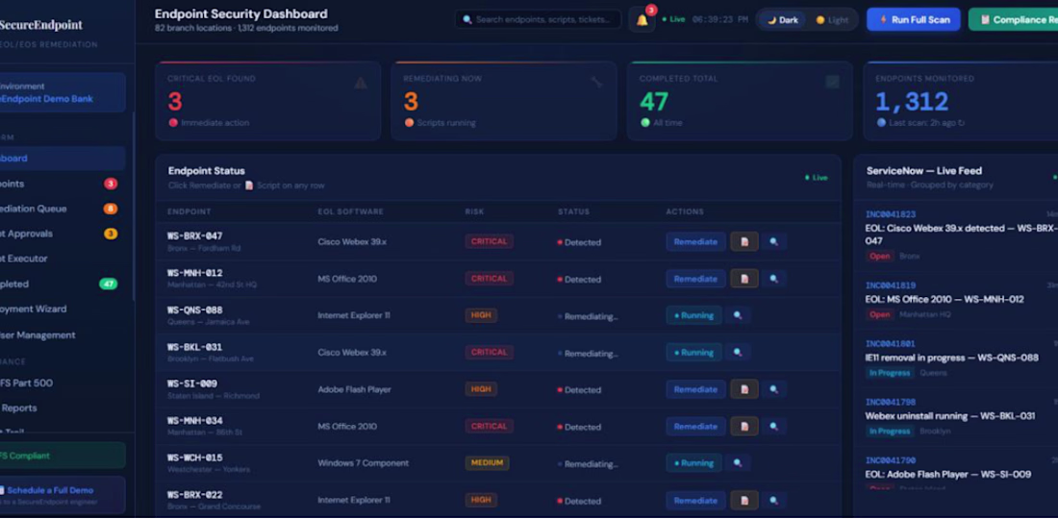
Task: Click magnifier icon in WS-MNH-034 row
Action: [774, 426]
